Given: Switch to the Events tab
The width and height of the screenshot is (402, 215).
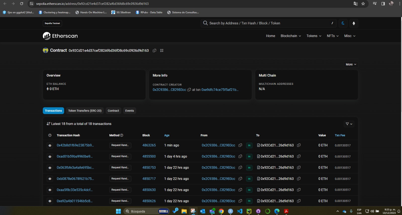Looking at the screenshot, I should pyautogui.click(x=129, y=111).
